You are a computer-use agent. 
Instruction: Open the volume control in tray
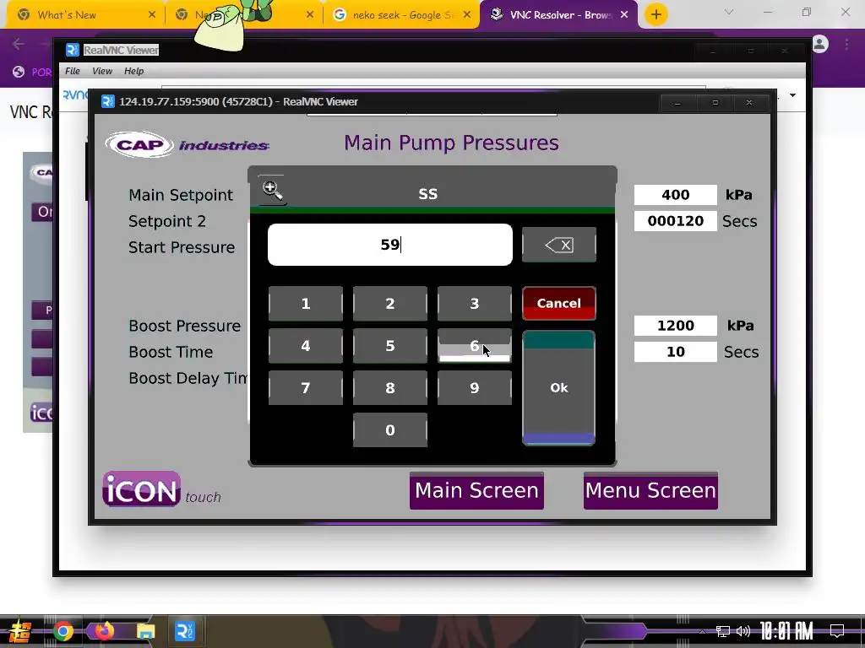click(x=743, y=631)
